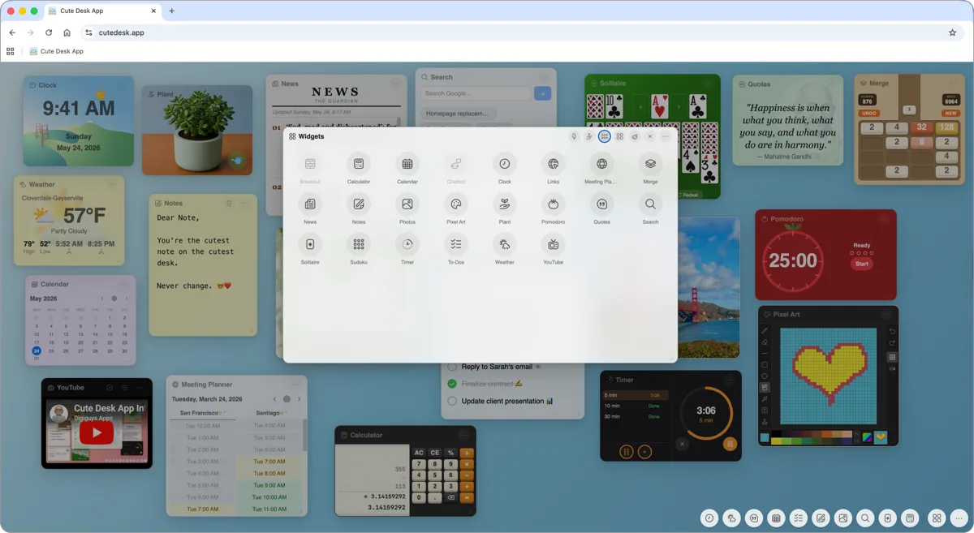Add the Sudoku widget

[358, 244]
